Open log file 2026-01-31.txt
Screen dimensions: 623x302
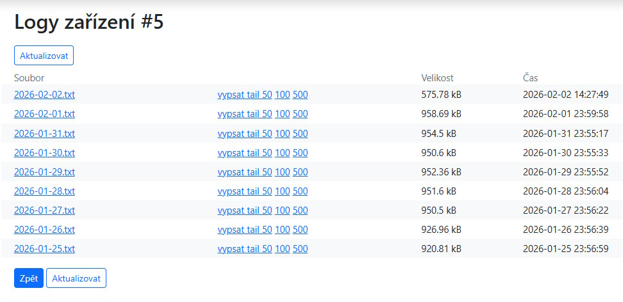pos(44,134)
